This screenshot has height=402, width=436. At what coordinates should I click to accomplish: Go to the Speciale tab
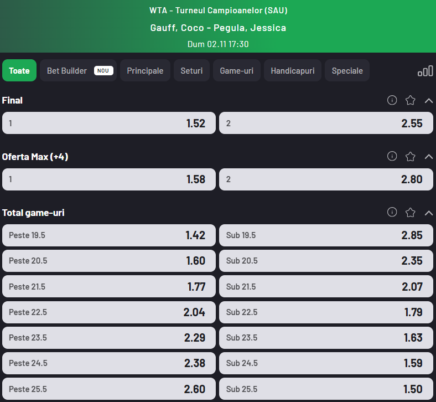(347, 71)
